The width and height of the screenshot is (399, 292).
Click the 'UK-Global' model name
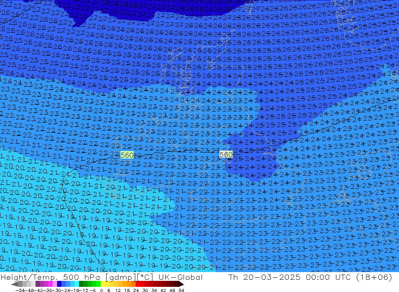180,277
